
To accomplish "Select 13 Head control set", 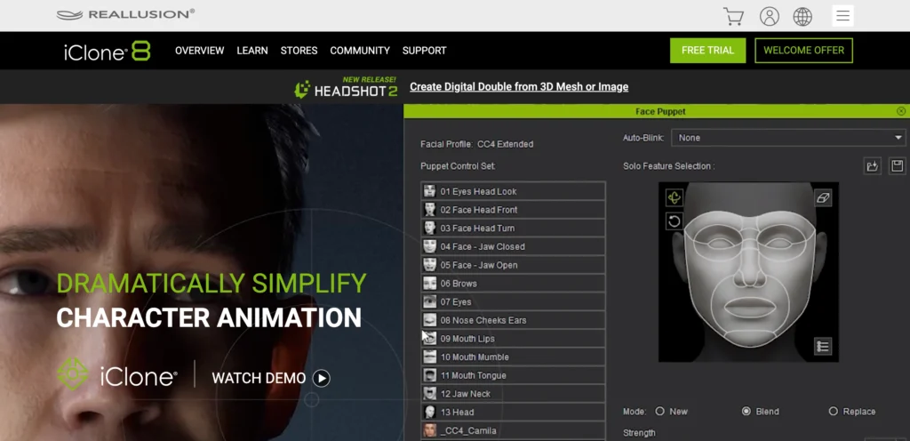I will 513,412.
